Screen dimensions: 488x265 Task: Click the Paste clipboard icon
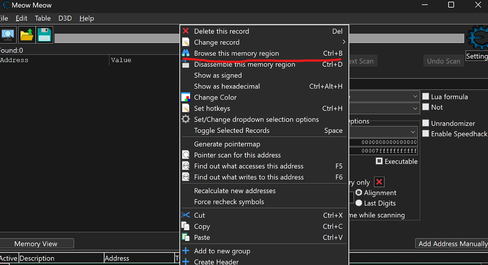click(x=185, y=237)
